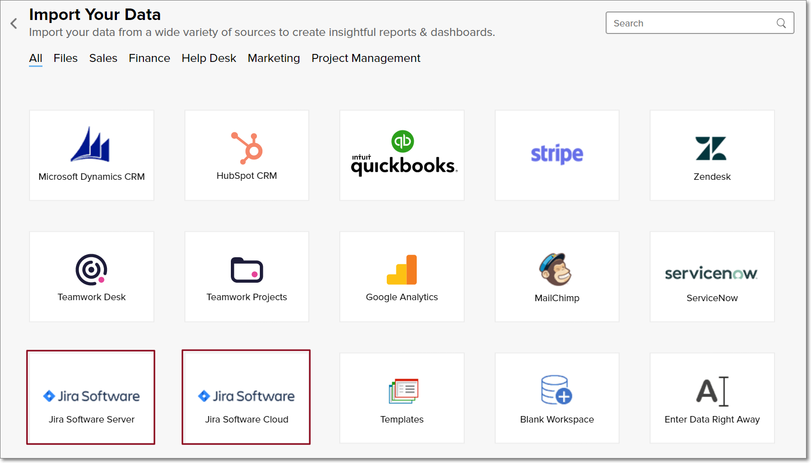Pick the Stripe logo tile
This screenshot has width=811, height=463.
(557, 154)
